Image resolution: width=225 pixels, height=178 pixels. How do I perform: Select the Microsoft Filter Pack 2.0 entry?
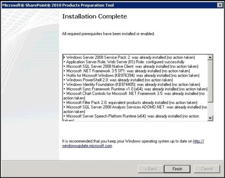pos(130,102)
